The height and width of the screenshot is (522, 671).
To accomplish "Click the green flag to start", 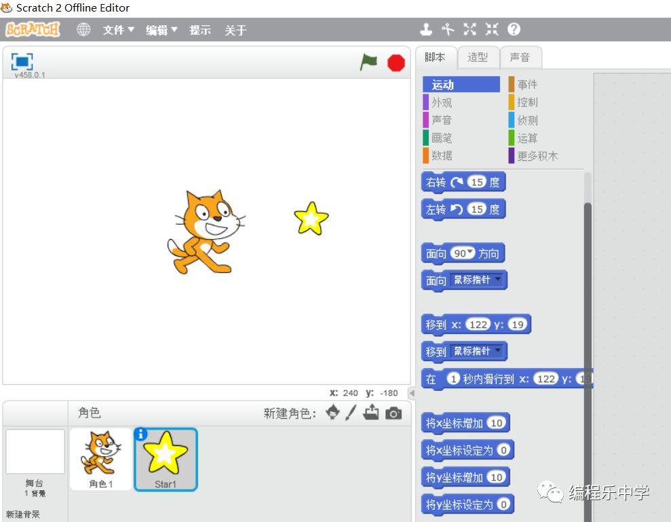I will 368,62.
